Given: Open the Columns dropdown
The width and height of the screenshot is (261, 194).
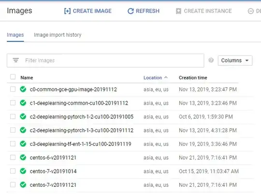Looking at the screenshot, I should click(235, 60).
